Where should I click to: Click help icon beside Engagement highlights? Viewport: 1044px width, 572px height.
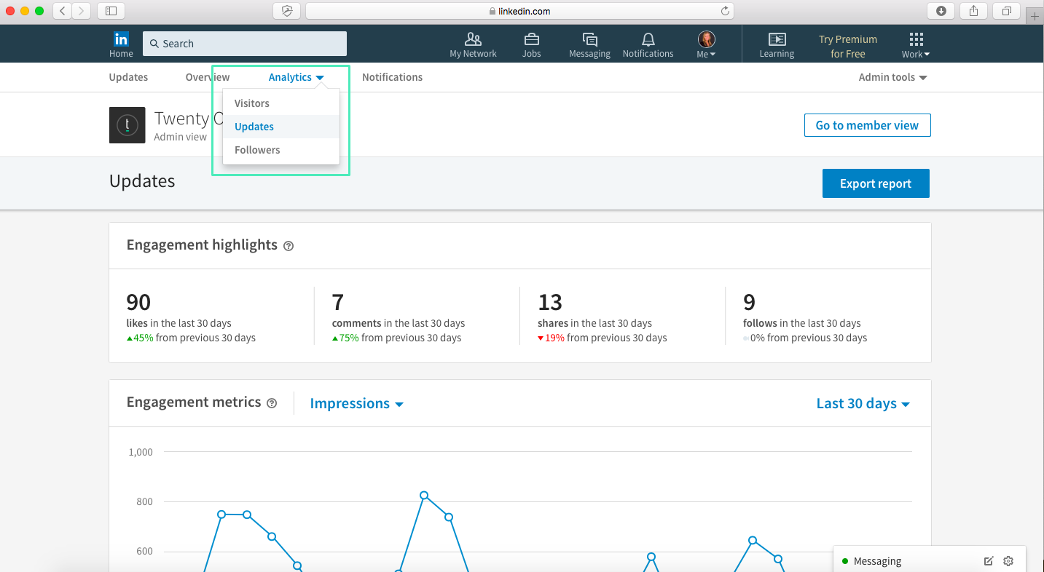pos(289,246)
